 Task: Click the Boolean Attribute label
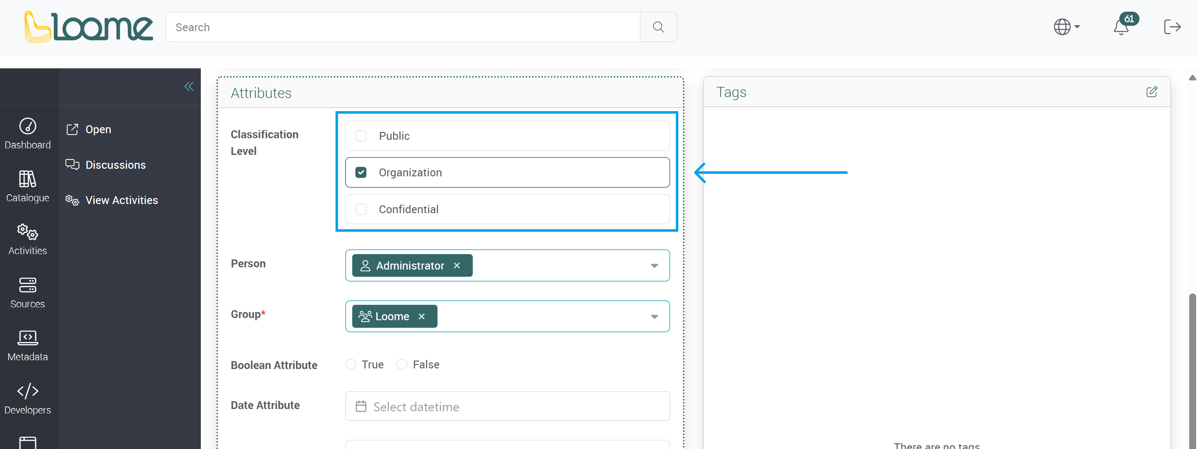point(274,365)
